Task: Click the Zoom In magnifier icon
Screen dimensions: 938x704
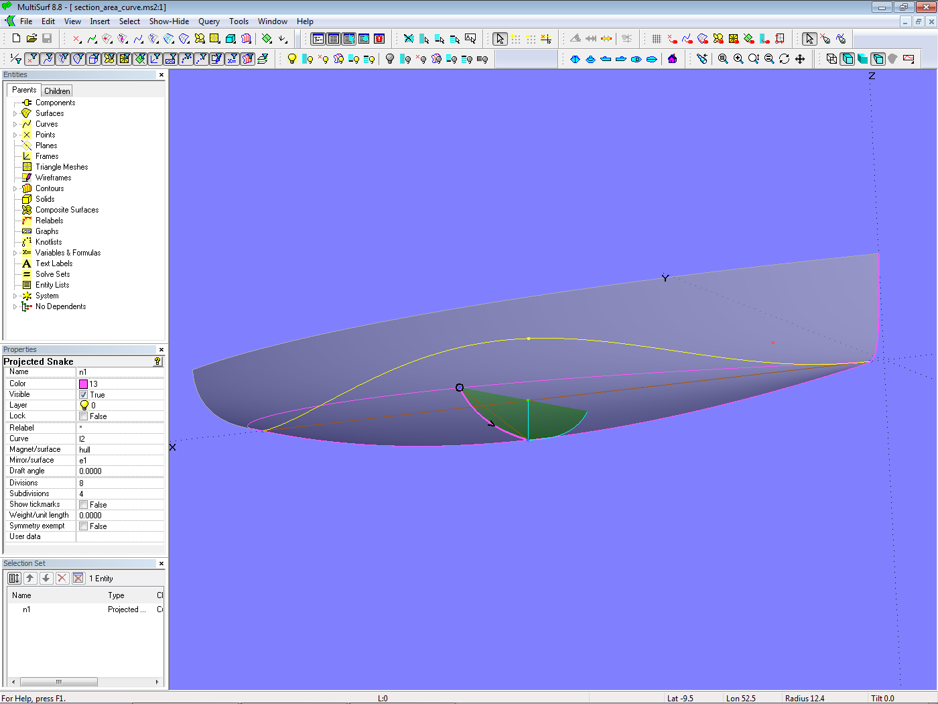Action: coord(738,59)
